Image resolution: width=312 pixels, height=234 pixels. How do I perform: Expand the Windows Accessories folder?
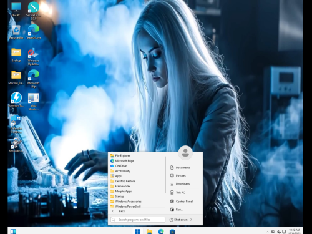(128, 202)
